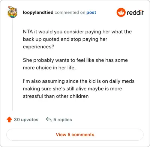Click the reply arrow icon
This screenshot has width=150, height=147.
[49, 119]
